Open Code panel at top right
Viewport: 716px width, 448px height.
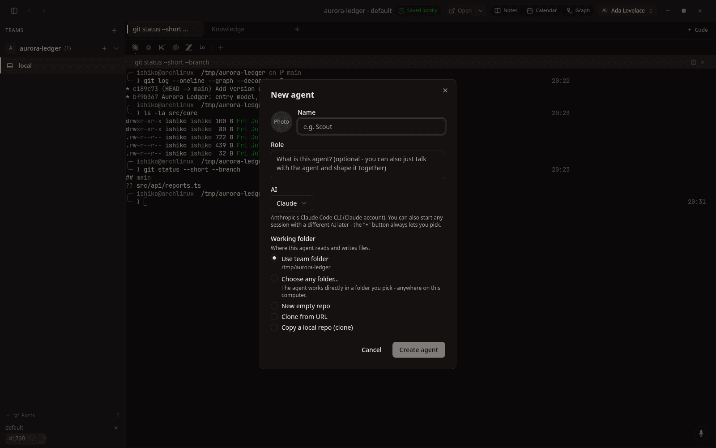(697, 30)
